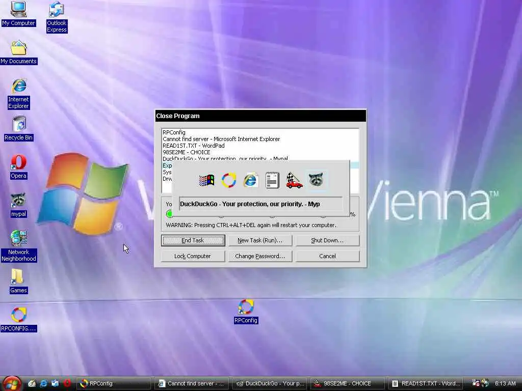Select the WordPad notepad icon in task switcher
522x391 pixels.
point(272,180)
